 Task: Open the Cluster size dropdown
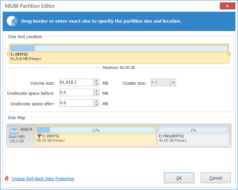point(173,82)
